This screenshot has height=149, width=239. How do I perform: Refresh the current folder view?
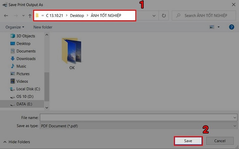(x=164, y=15)
